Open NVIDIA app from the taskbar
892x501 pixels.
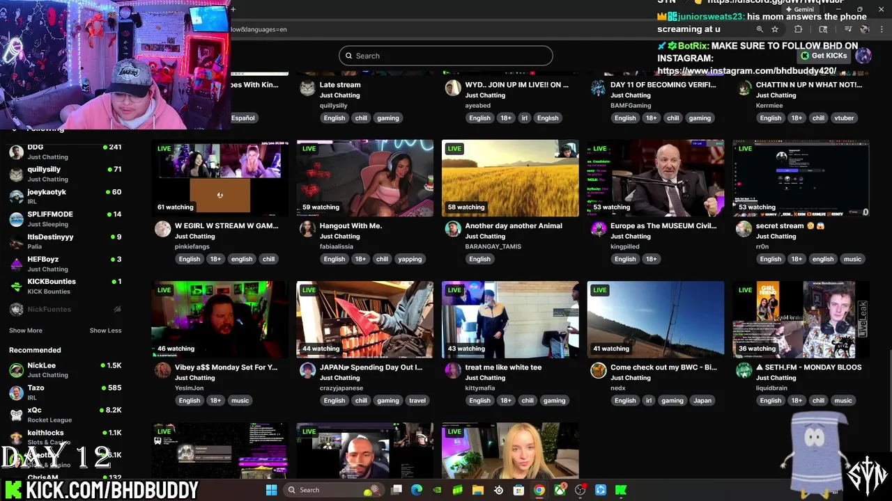tap(437, 490)
